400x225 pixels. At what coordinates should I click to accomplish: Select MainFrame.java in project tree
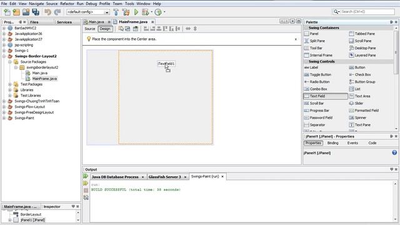(x=44, y=79)
